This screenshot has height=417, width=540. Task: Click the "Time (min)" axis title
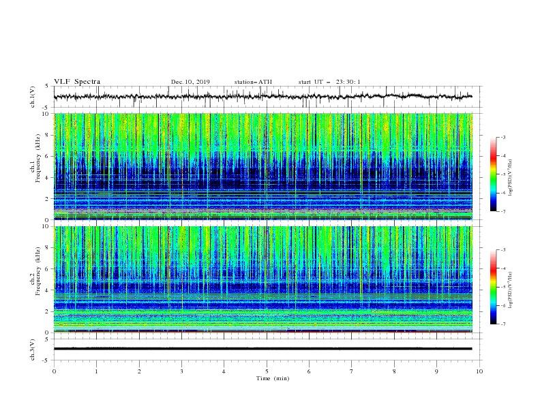pos(273,378)
